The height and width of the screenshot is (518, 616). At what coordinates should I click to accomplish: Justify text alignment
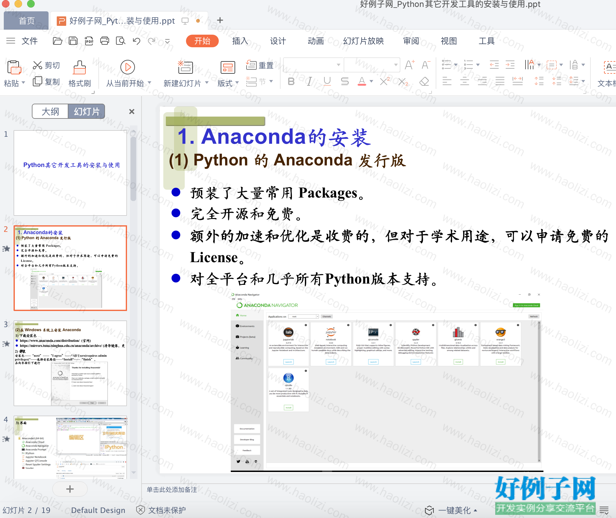click(x=500, y=81)
